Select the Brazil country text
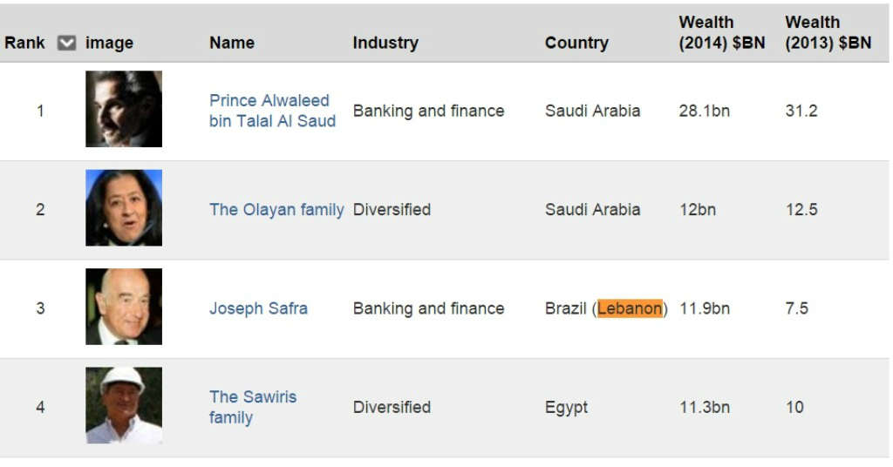The image size is (893, 467). 565,308
